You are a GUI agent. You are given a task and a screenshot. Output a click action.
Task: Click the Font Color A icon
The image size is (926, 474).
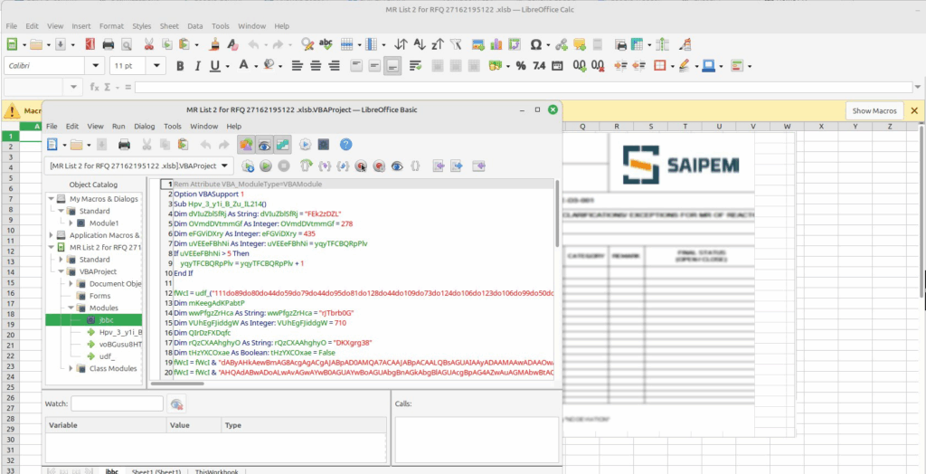click(243, 66)
